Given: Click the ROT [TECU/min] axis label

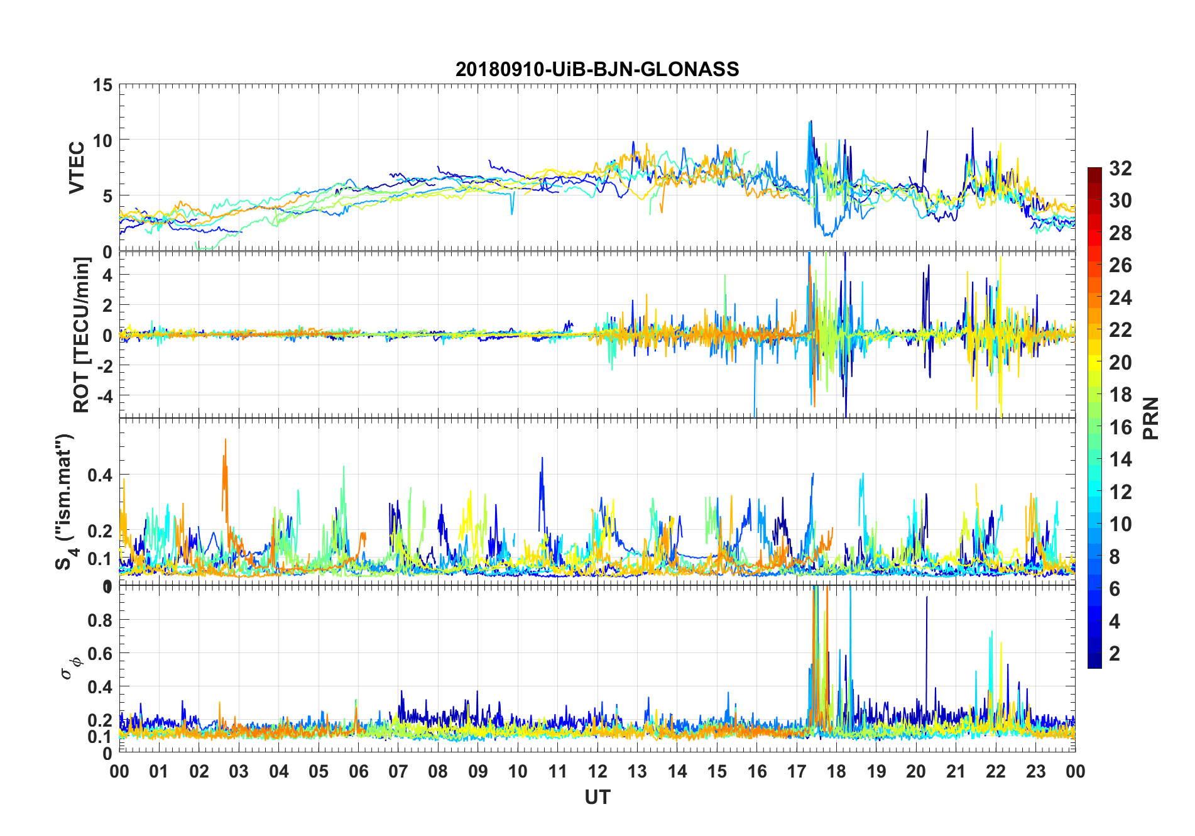Looking at the screenshot, I should [82, 335].
